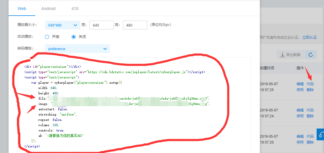Viewport: 324px width, 153px height.
Task: Click the 2019-05-07 10:57:20 timestamp
Action: pos(269,139)
